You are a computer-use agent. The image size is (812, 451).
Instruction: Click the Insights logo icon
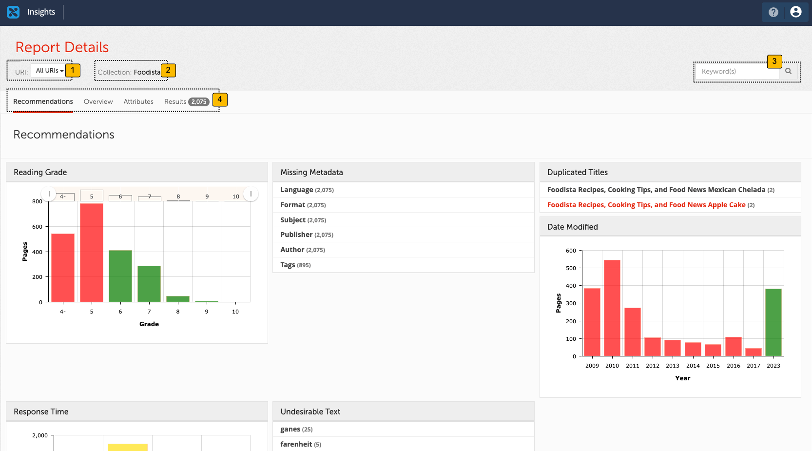[x=12, y=12]
